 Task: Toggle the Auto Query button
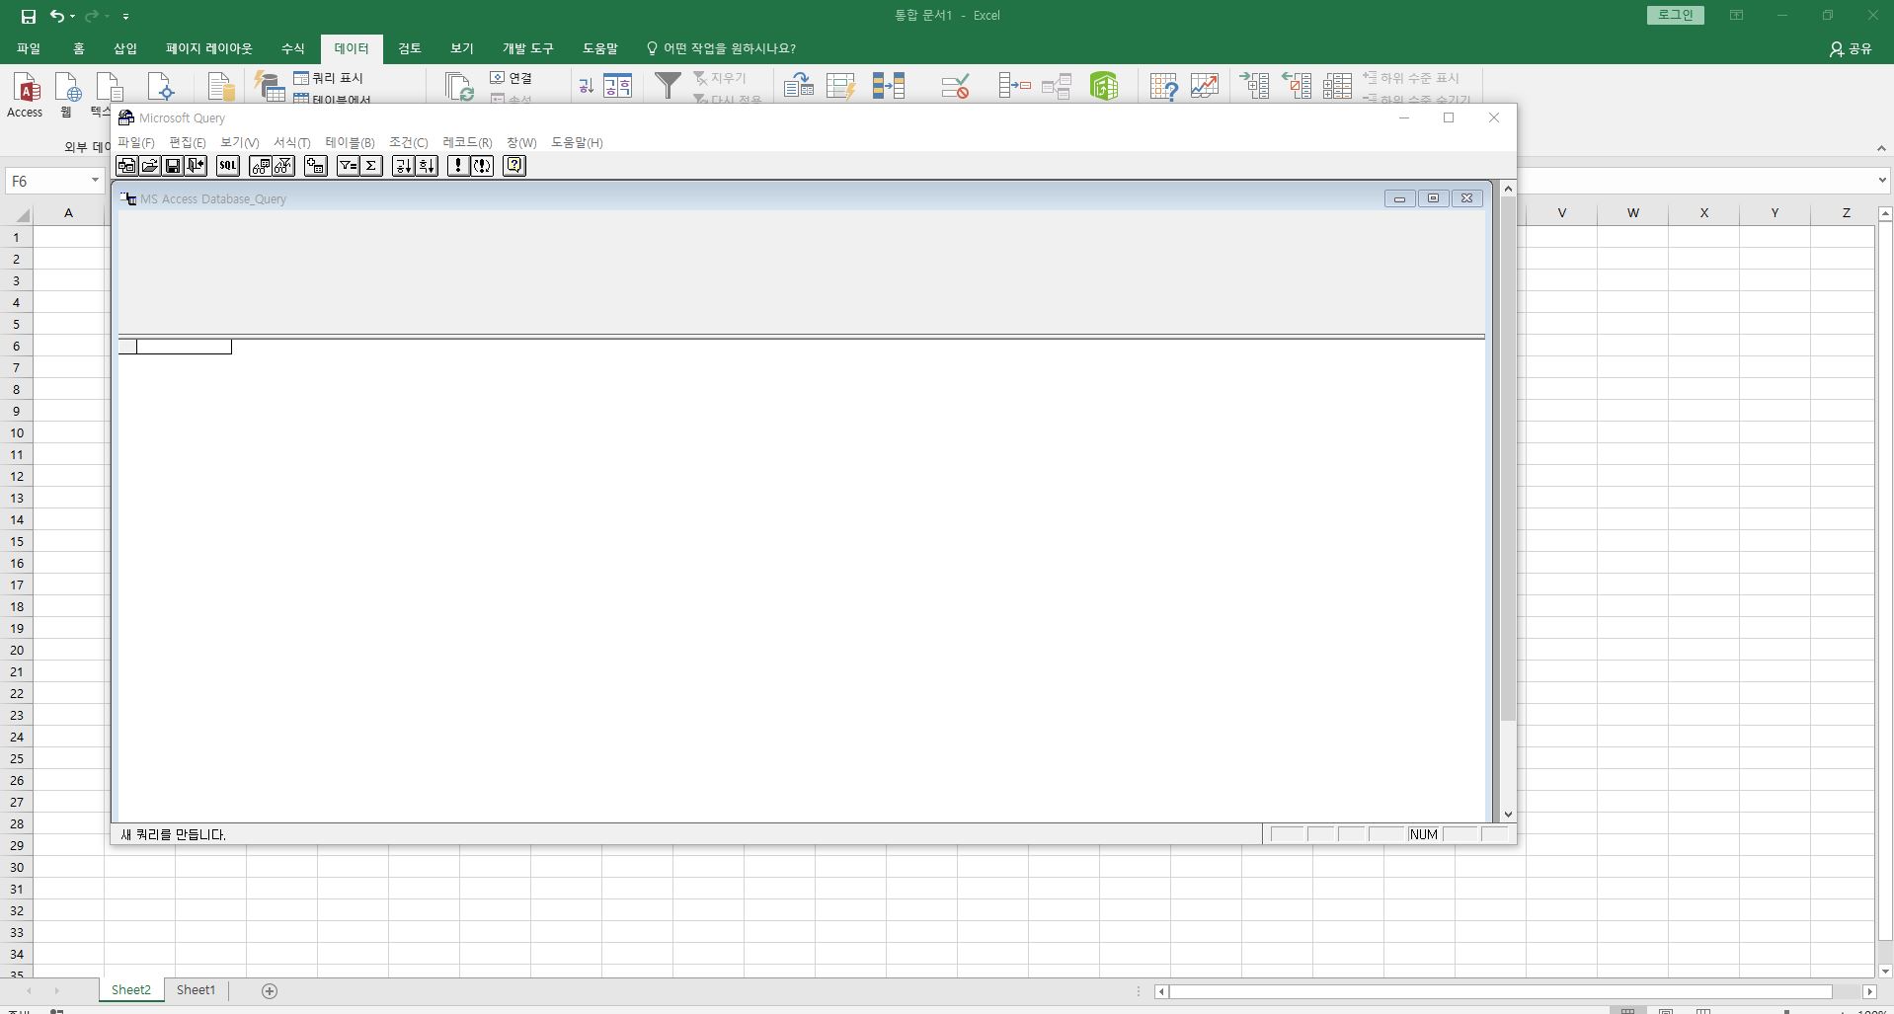click(482, 166)
